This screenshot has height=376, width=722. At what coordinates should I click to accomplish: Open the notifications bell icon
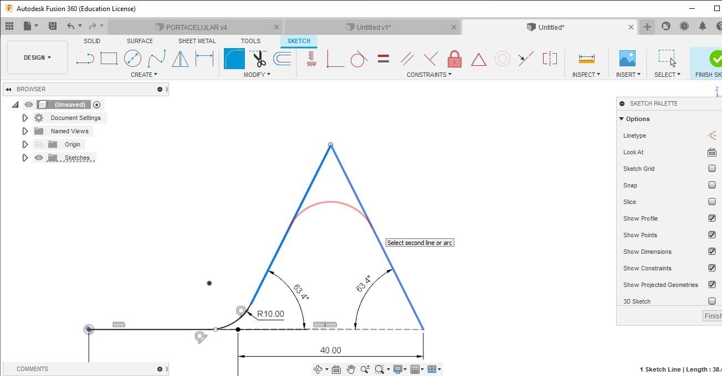[x=703, y=27]
